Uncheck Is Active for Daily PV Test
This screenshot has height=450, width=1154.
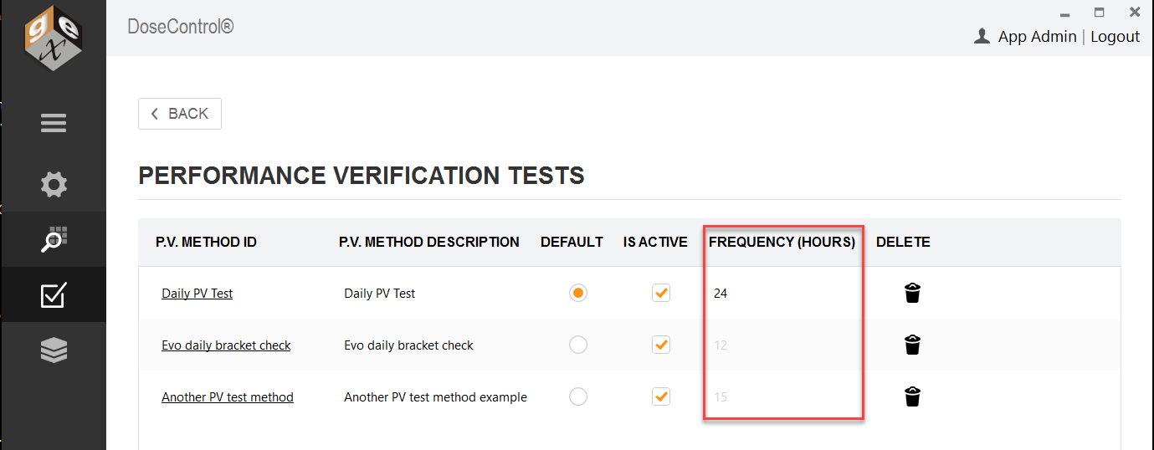661,293
